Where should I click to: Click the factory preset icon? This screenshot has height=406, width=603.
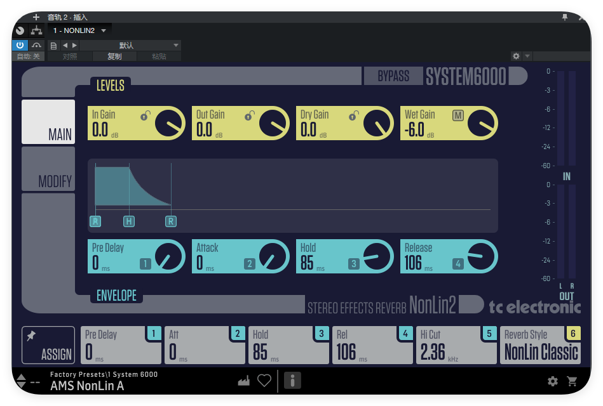click(x=244, y=381)
